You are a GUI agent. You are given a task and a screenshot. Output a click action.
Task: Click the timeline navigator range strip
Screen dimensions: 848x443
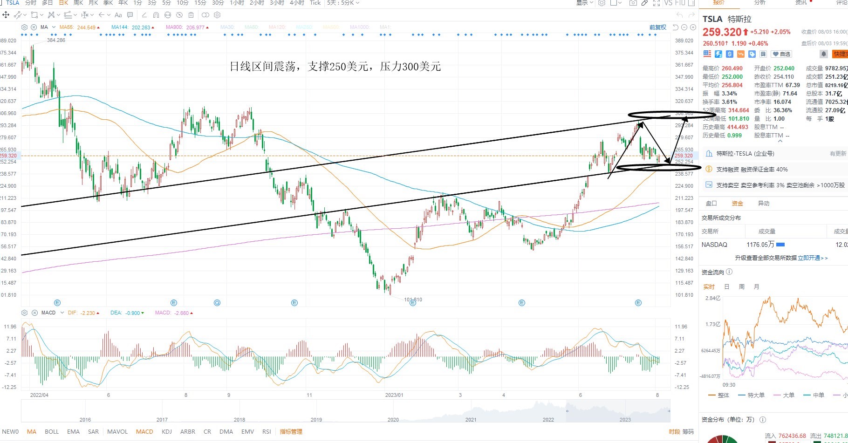pyautogui.click(x=346, y=411)
